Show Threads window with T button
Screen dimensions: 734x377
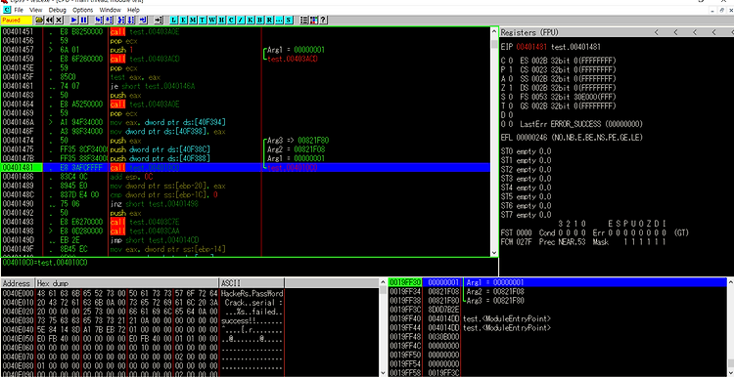pyautogui.click(x=203, y=21)
